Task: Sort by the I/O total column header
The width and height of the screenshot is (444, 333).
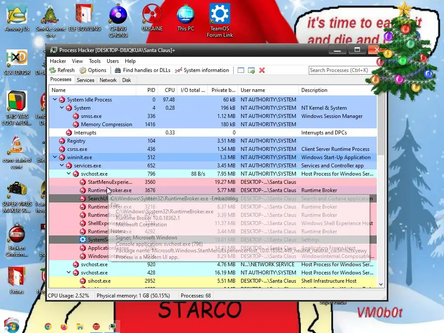Action: click(x=193, y=90)
